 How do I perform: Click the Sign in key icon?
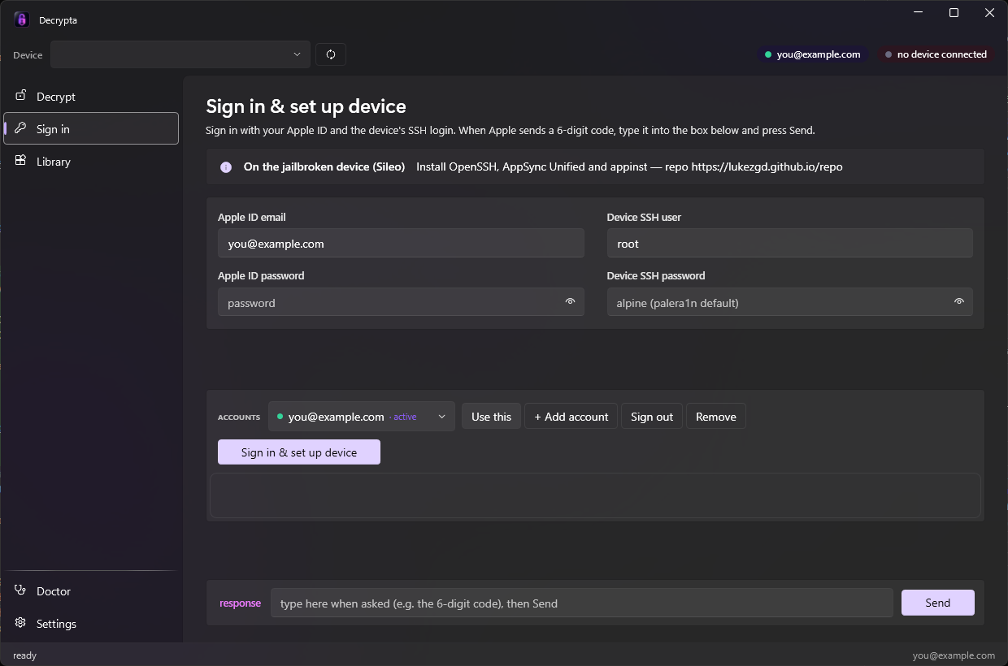point(21,128)
